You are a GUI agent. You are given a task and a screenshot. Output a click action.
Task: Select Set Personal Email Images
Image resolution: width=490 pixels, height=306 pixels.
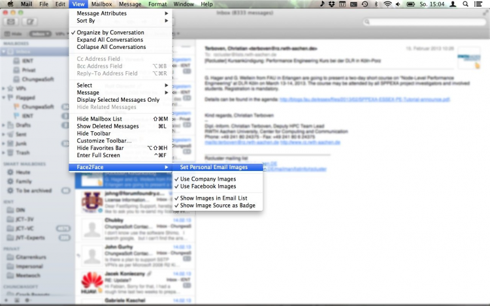tap(218, 167)
